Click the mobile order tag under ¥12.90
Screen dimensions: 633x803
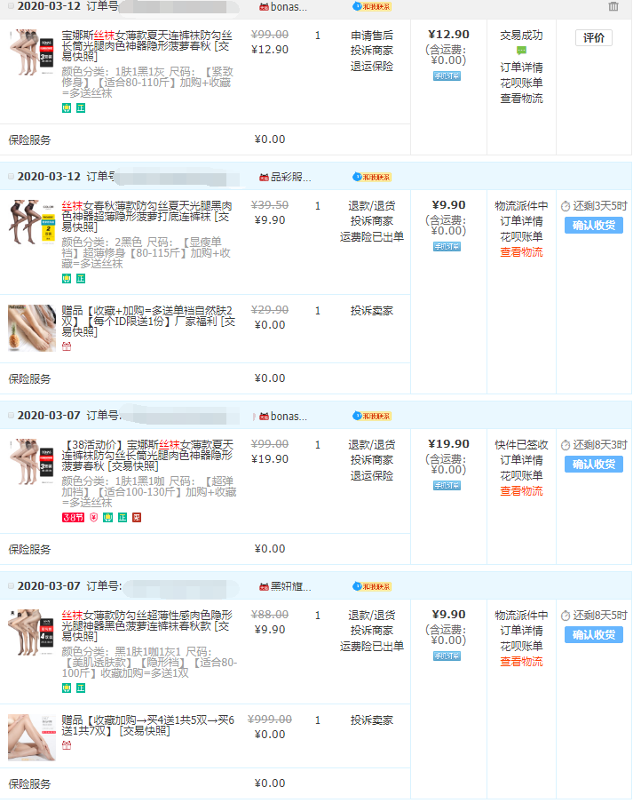pos(447,76)
